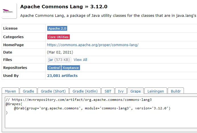The height and width of the screenshot is (133, 197).
Task: Click the Xceptance repository badge
Action: tap(71, 68)
